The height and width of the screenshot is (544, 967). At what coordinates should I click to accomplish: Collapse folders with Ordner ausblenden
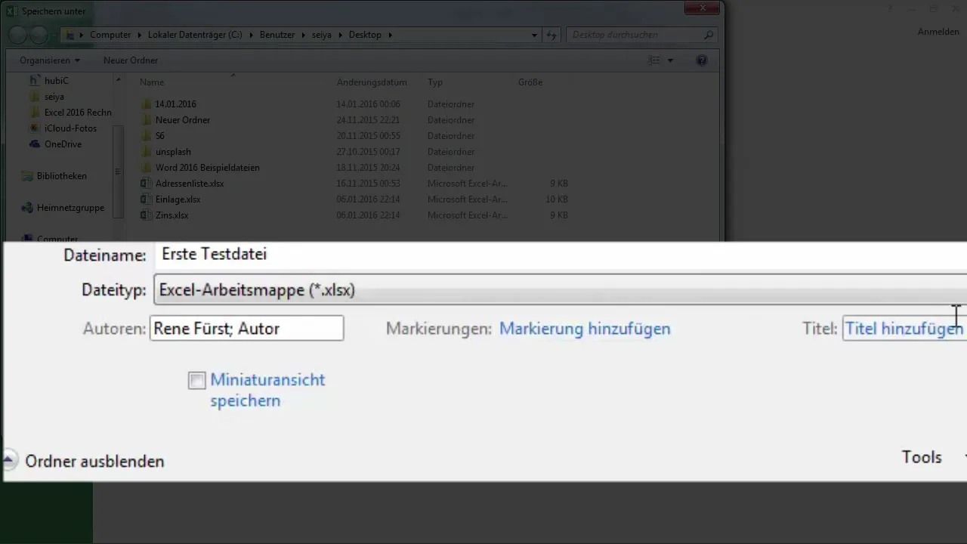click(x=94, y=461)
